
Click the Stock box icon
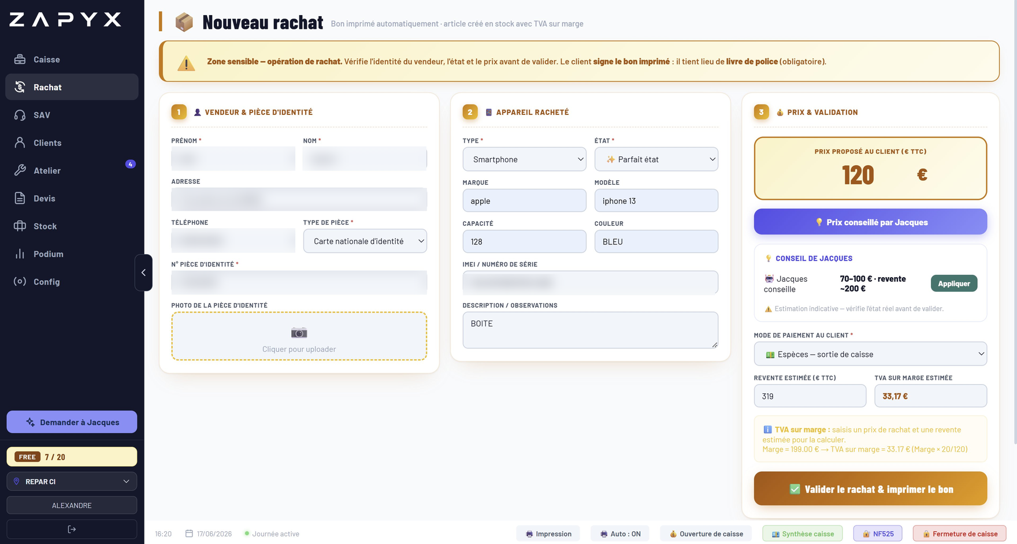coord(20,226)
